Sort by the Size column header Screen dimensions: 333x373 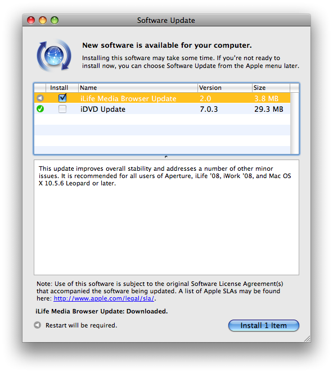tap(271, 88)
